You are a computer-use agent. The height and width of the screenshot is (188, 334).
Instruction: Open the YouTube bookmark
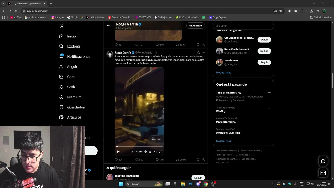[16, 17]
